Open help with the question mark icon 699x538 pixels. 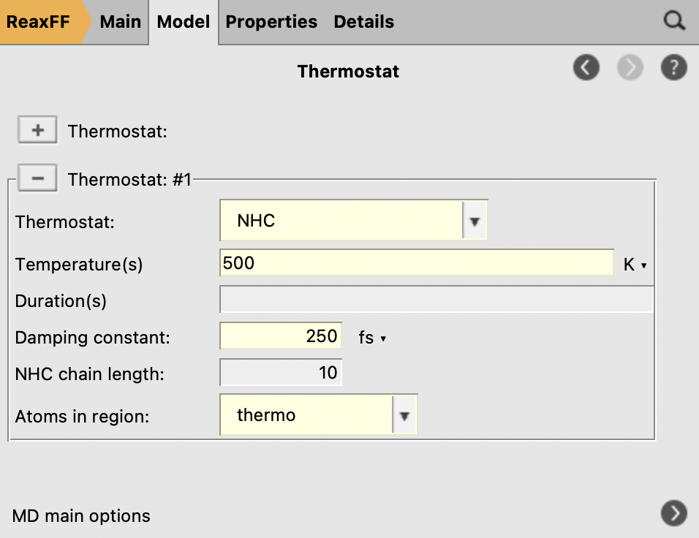click(673, 68)
